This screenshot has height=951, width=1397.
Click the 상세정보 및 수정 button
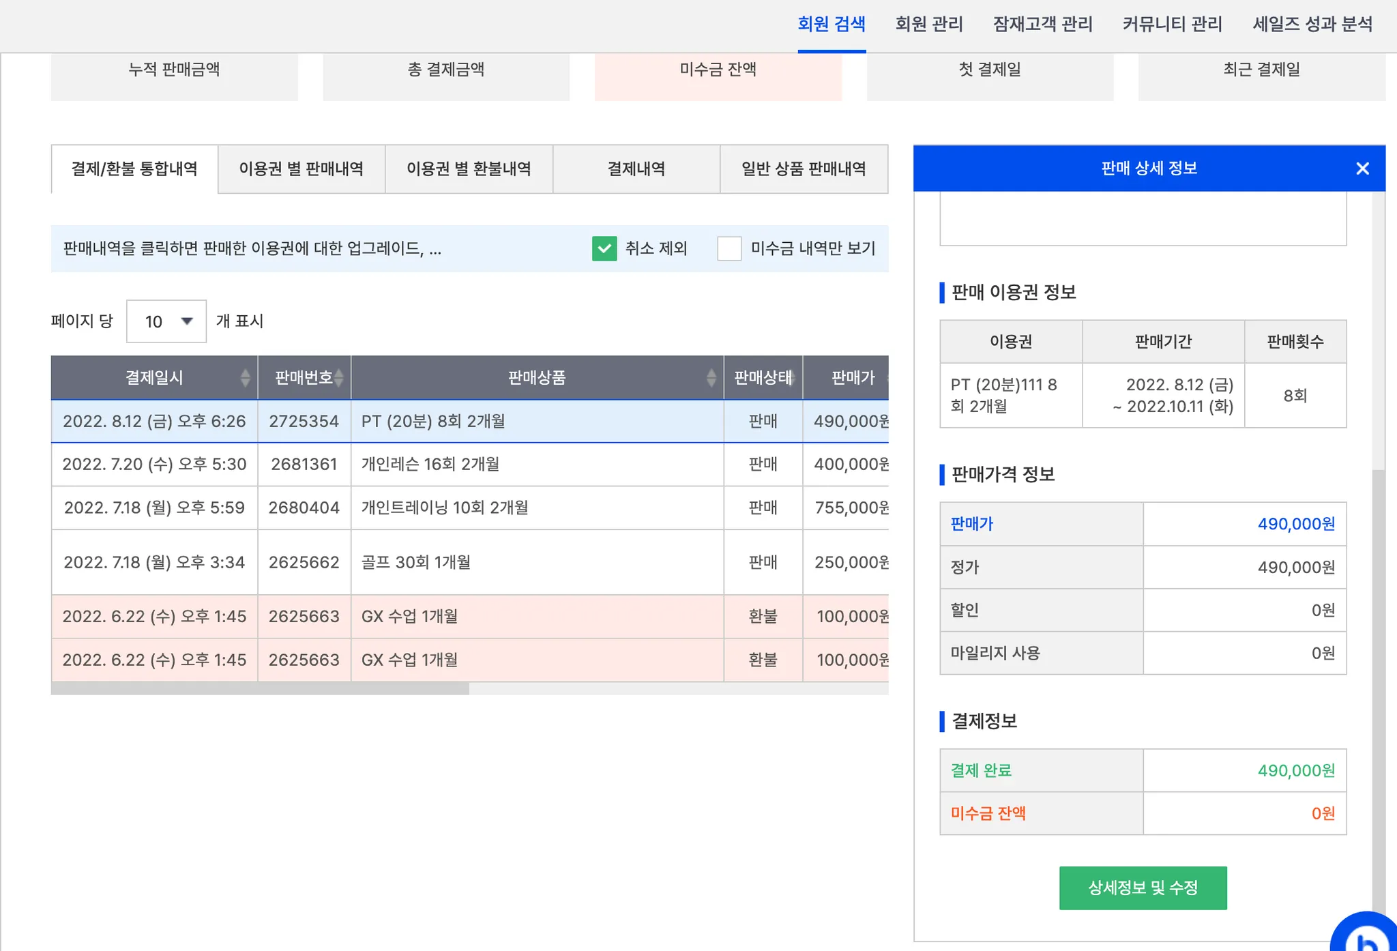[1143, 888]
